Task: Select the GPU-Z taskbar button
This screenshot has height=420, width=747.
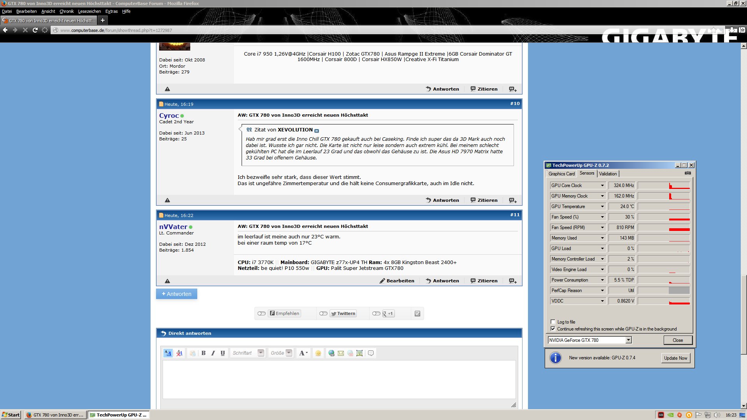Action: click(118, 415)
